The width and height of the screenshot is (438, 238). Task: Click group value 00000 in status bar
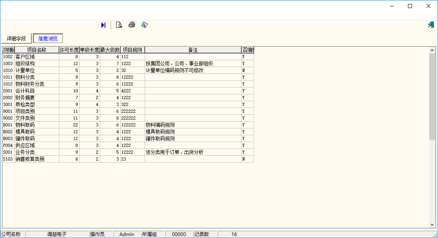pos(179,234)
